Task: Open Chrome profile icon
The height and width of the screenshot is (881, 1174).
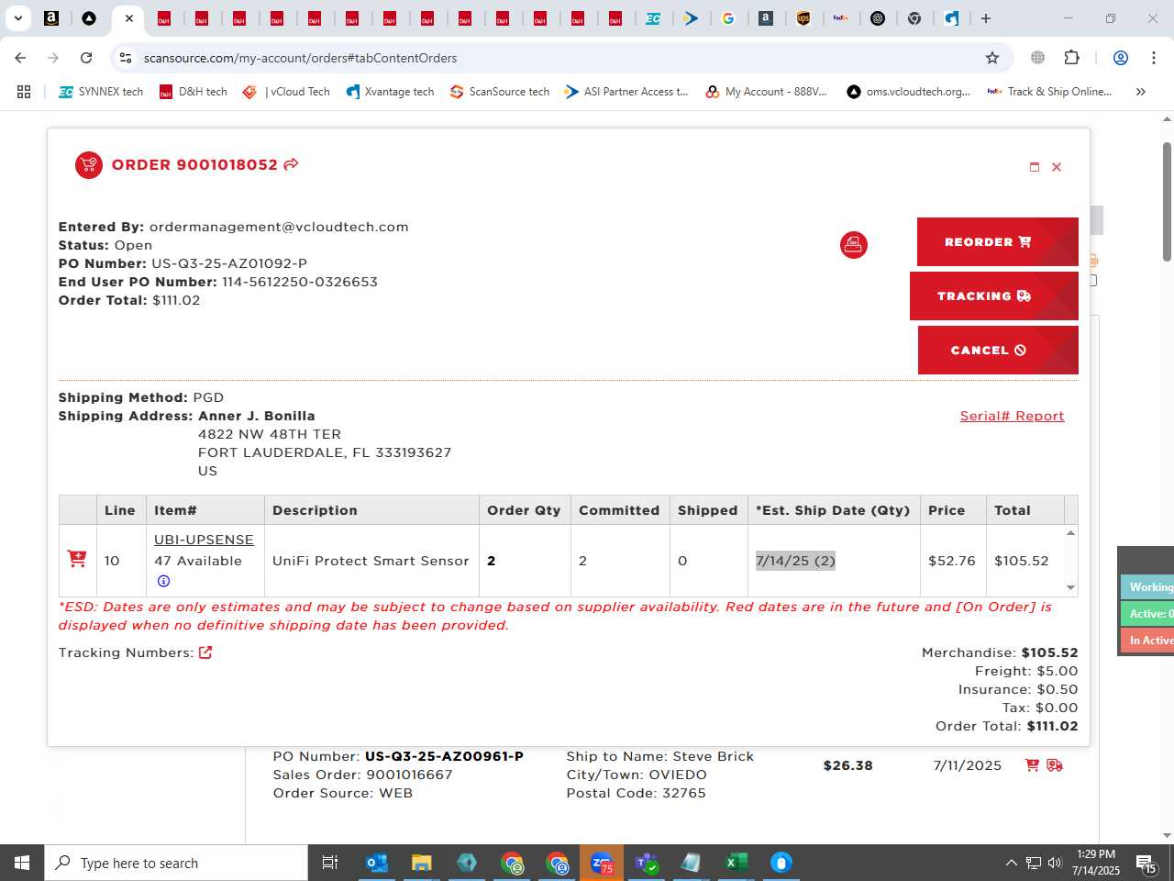Action: 1120,58
